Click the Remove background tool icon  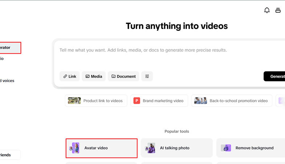226,148
